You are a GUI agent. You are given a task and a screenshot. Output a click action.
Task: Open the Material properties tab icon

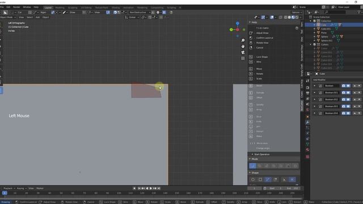[307, 150]
